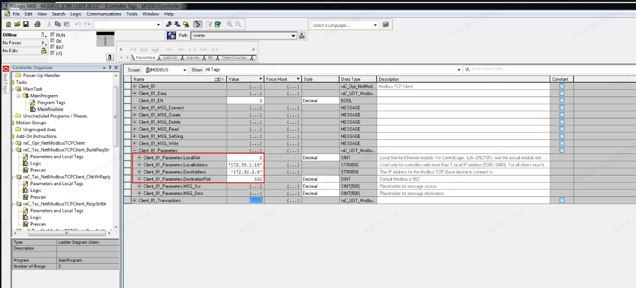Expand the Client_01_MSG_Connect tag
This screenshot has height=288, width=636.
[135, 108]
